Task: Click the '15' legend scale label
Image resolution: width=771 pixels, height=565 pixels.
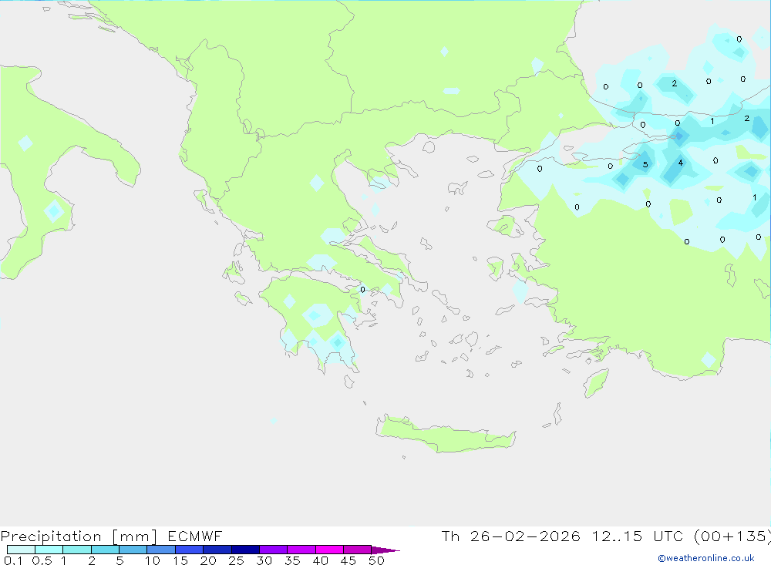Action: (180, 560)
